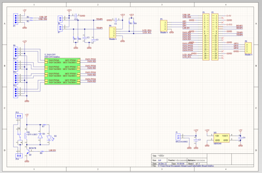Viewport: 262px width, 173px height.
Task: Click the LSR EN net label
Action: click(x=52, y=150)
